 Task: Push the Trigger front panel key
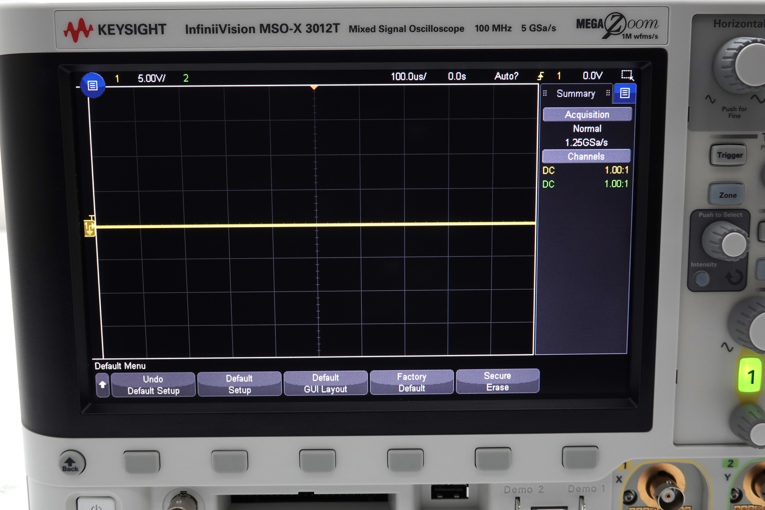pyautogui.click(x=729, y=155)
